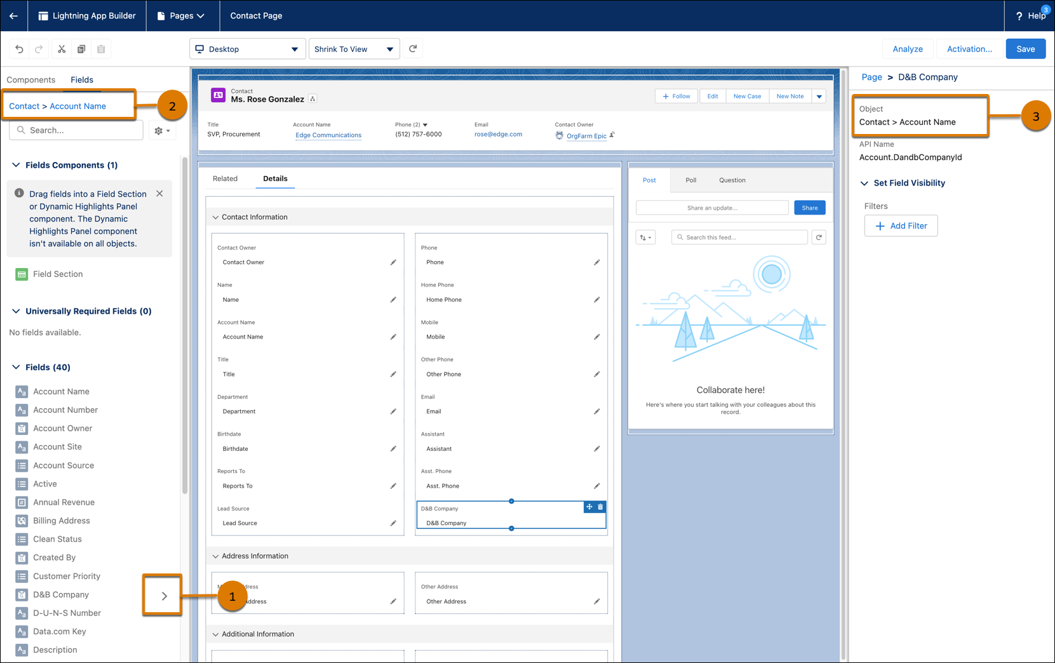Open the Pages menu
Viewport: 1055px width, 663px height.
(182, 16)
